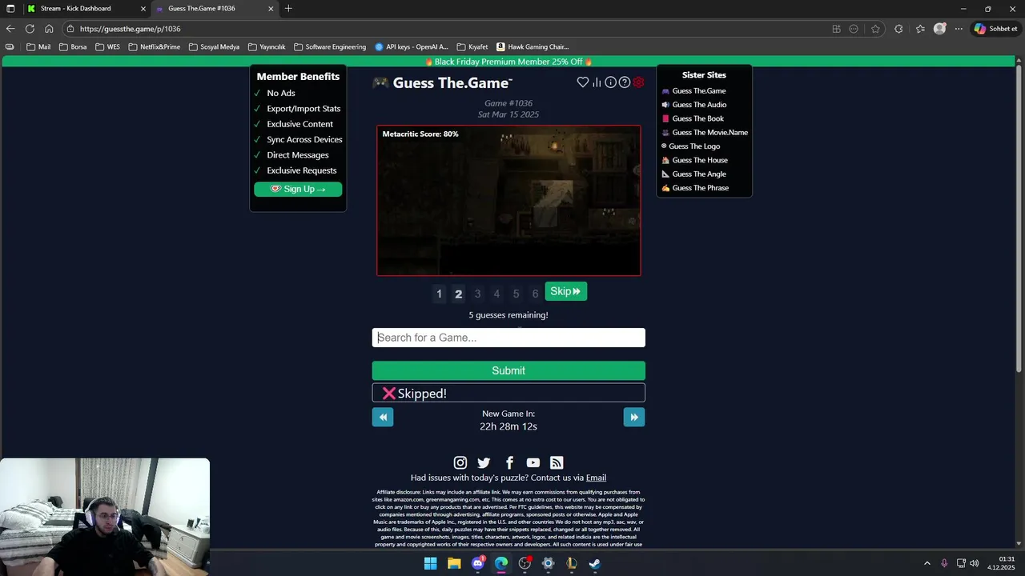Show hidden system tray icons
1025x576 pixels.
[927, 563]
